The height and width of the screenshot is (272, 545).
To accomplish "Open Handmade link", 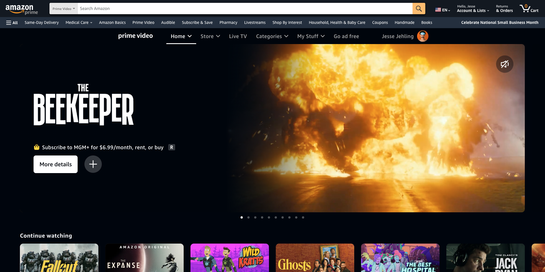I will (404, 23).
